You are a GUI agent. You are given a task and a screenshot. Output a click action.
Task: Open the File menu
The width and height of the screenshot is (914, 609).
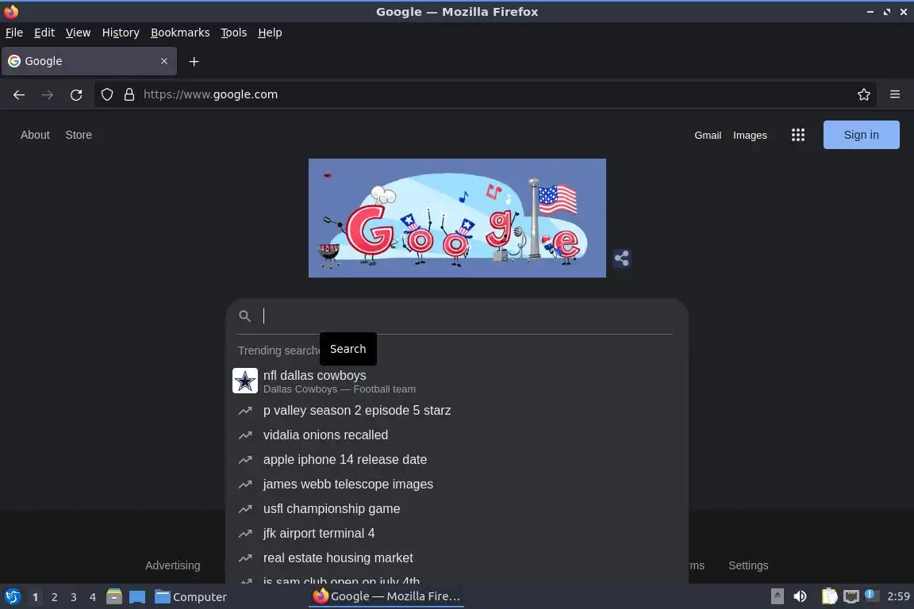(x=14, y=33)
